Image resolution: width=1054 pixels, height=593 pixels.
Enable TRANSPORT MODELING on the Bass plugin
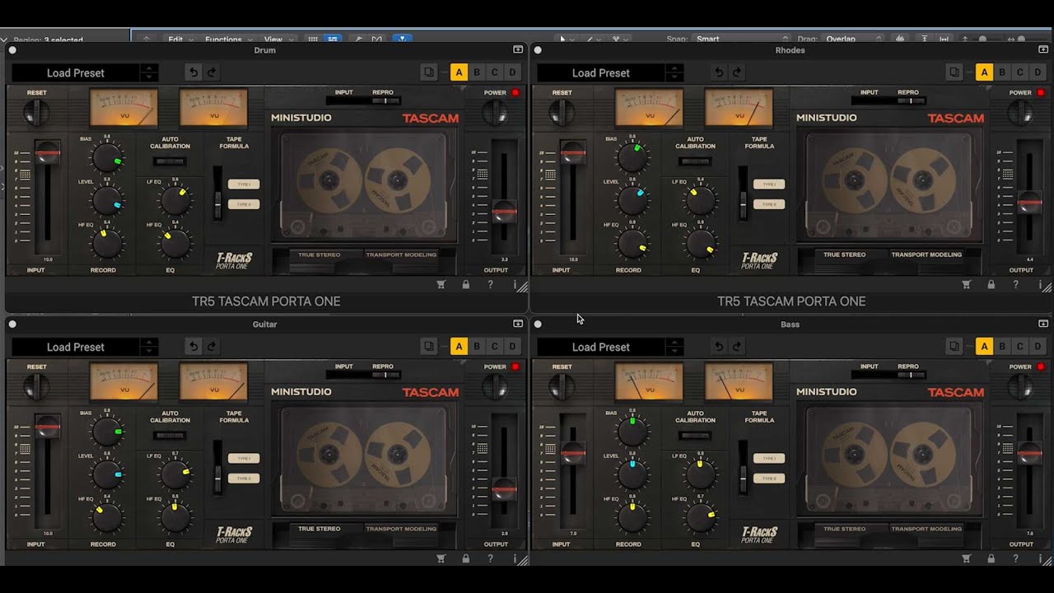pos(927,529)
